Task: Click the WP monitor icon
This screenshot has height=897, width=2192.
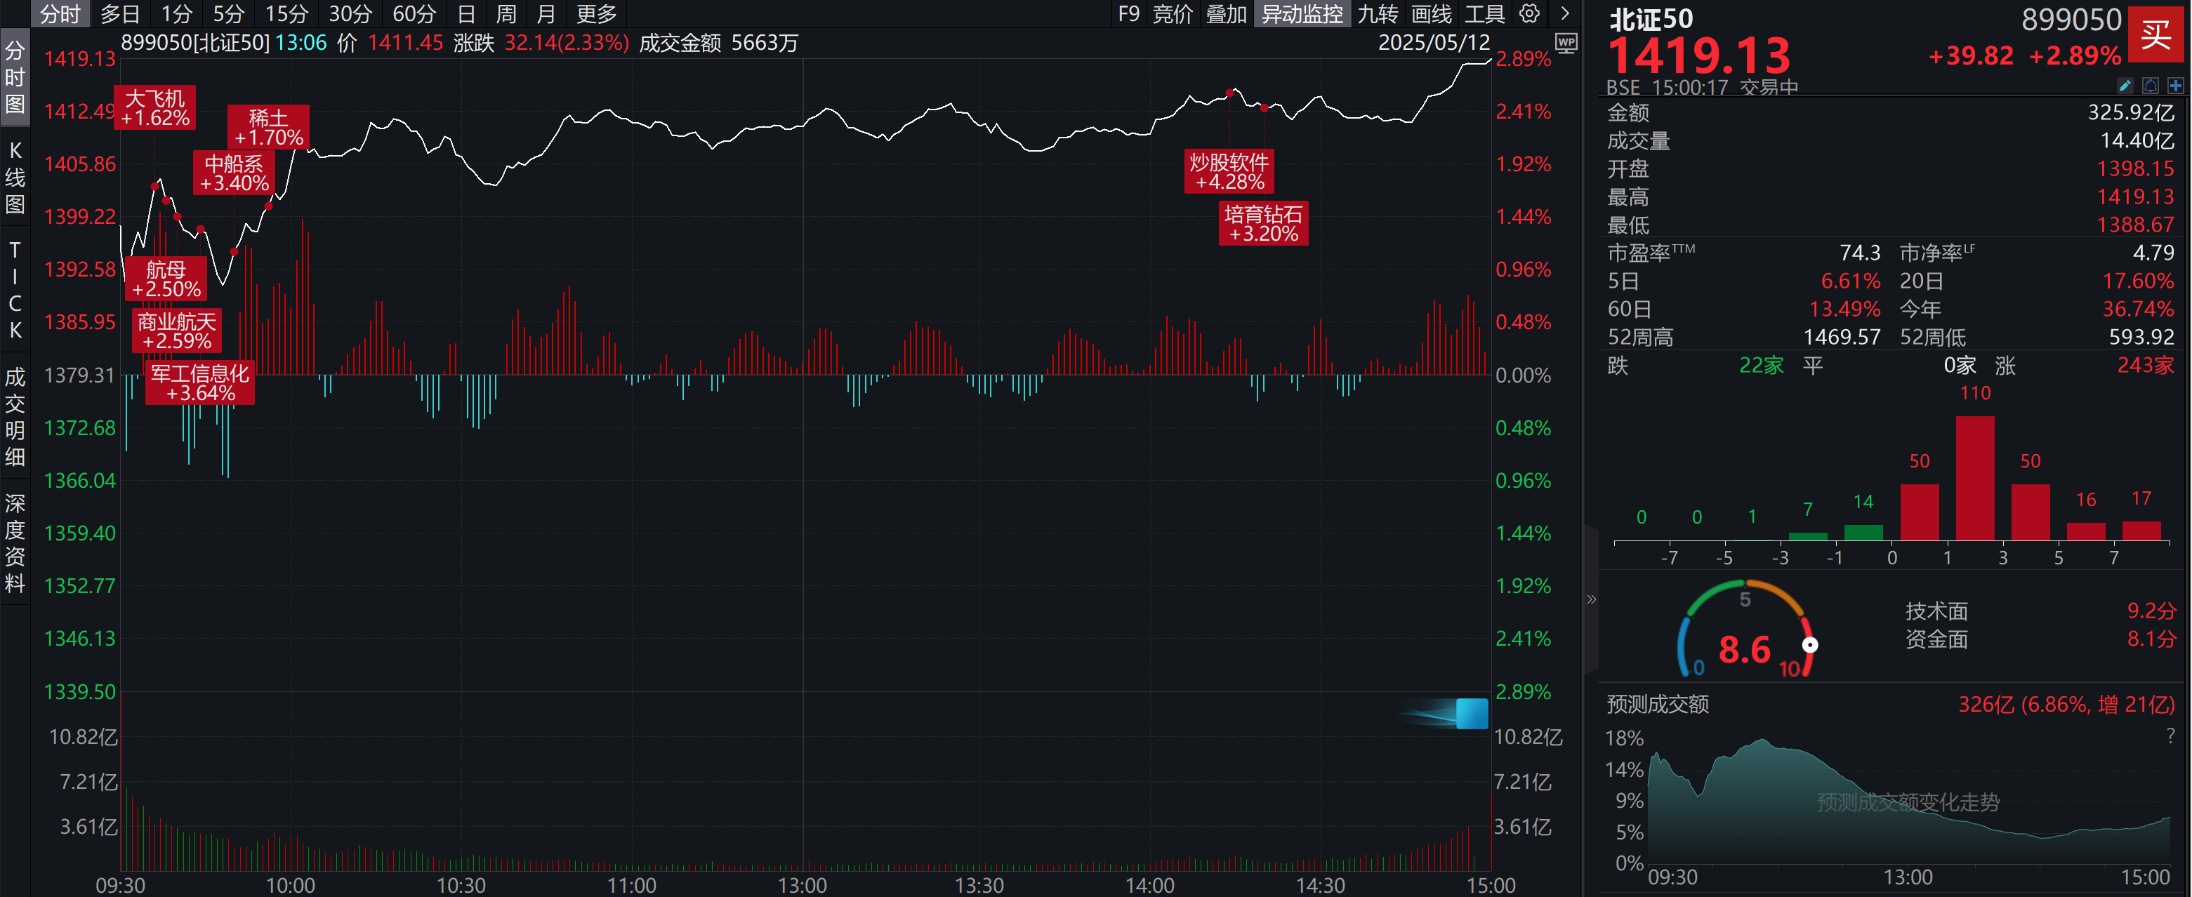Action: tap(1566, 43)
